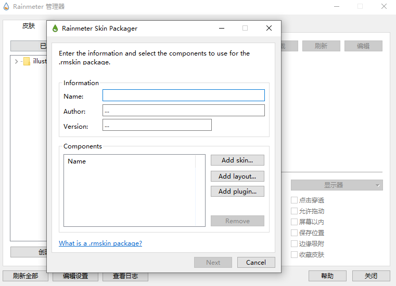Click the Rainmeter Skin Packager title icon

click(x=55, y=28)
